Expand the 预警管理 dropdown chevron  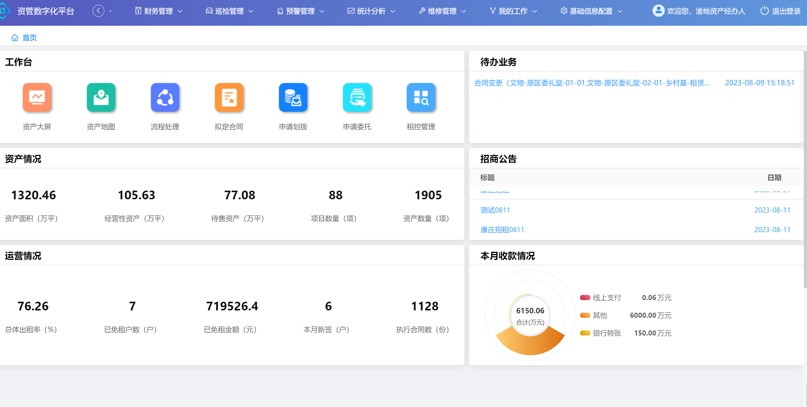(322, 11)
